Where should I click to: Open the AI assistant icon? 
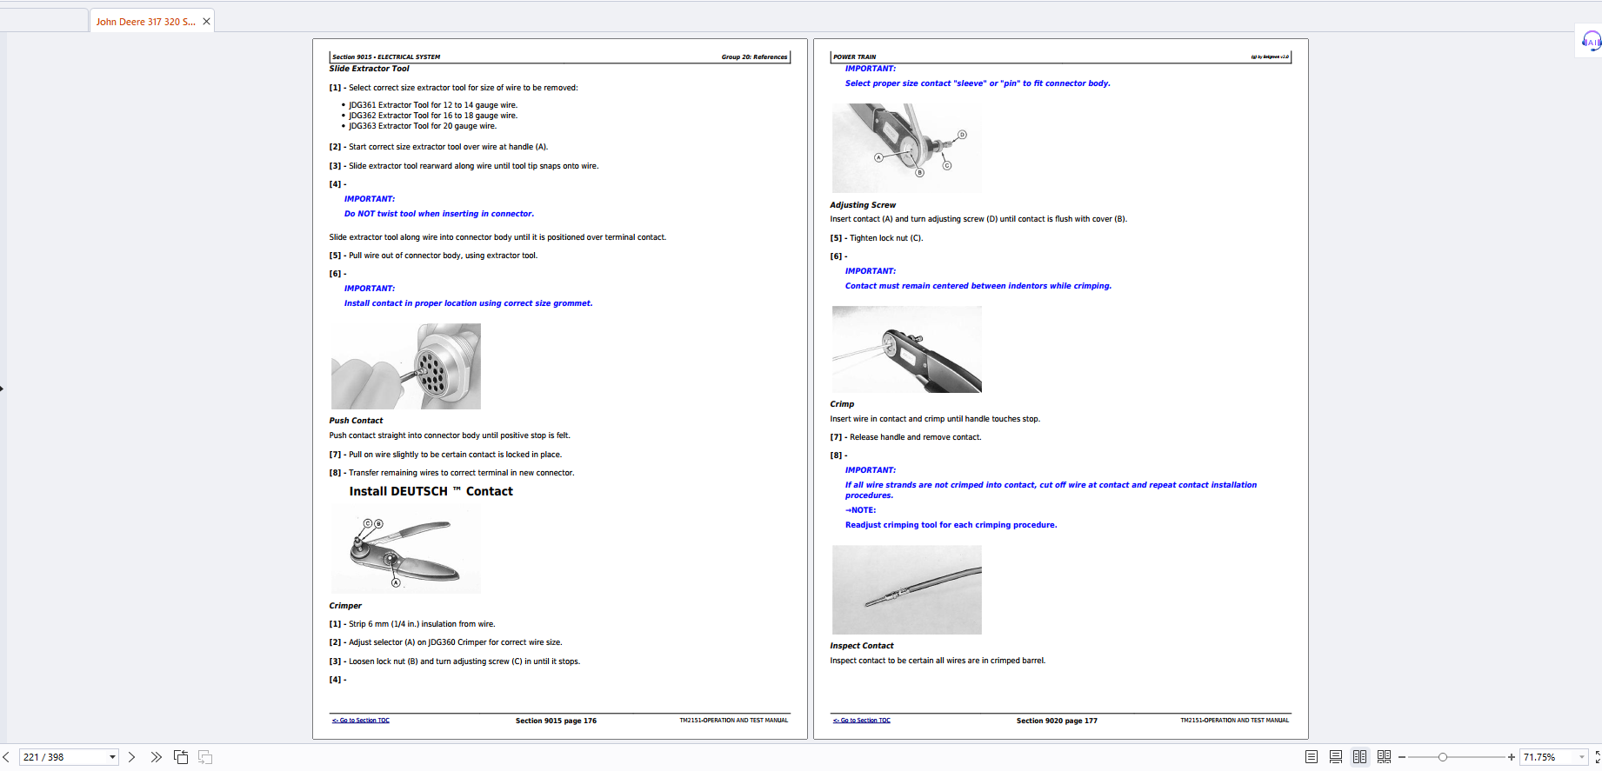pos(1591,41)
